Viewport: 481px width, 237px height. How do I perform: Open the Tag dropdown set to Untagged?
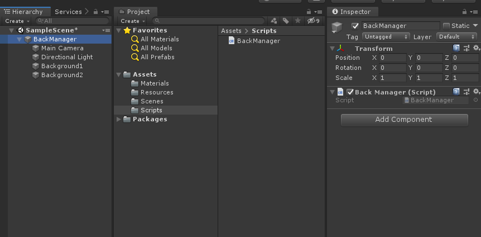[x=386, y=37]
